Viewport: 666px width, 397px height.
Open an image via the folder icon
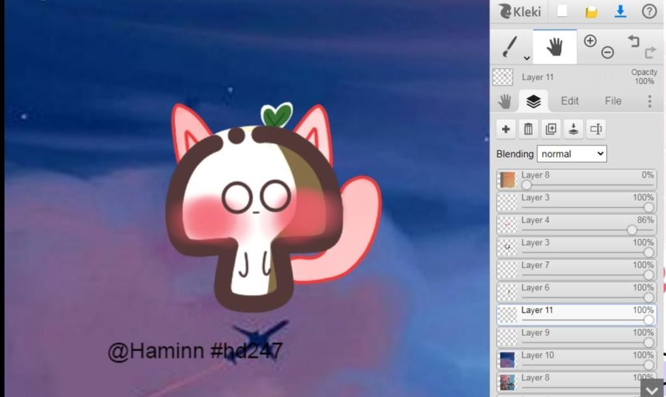coord(591,12)
